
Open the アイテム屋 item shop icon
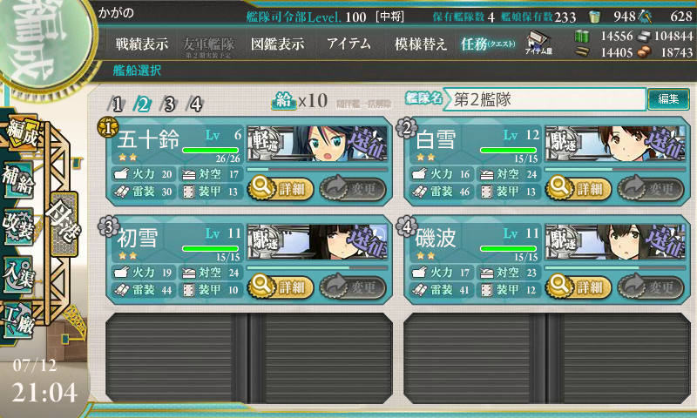[x=538, y=43]
